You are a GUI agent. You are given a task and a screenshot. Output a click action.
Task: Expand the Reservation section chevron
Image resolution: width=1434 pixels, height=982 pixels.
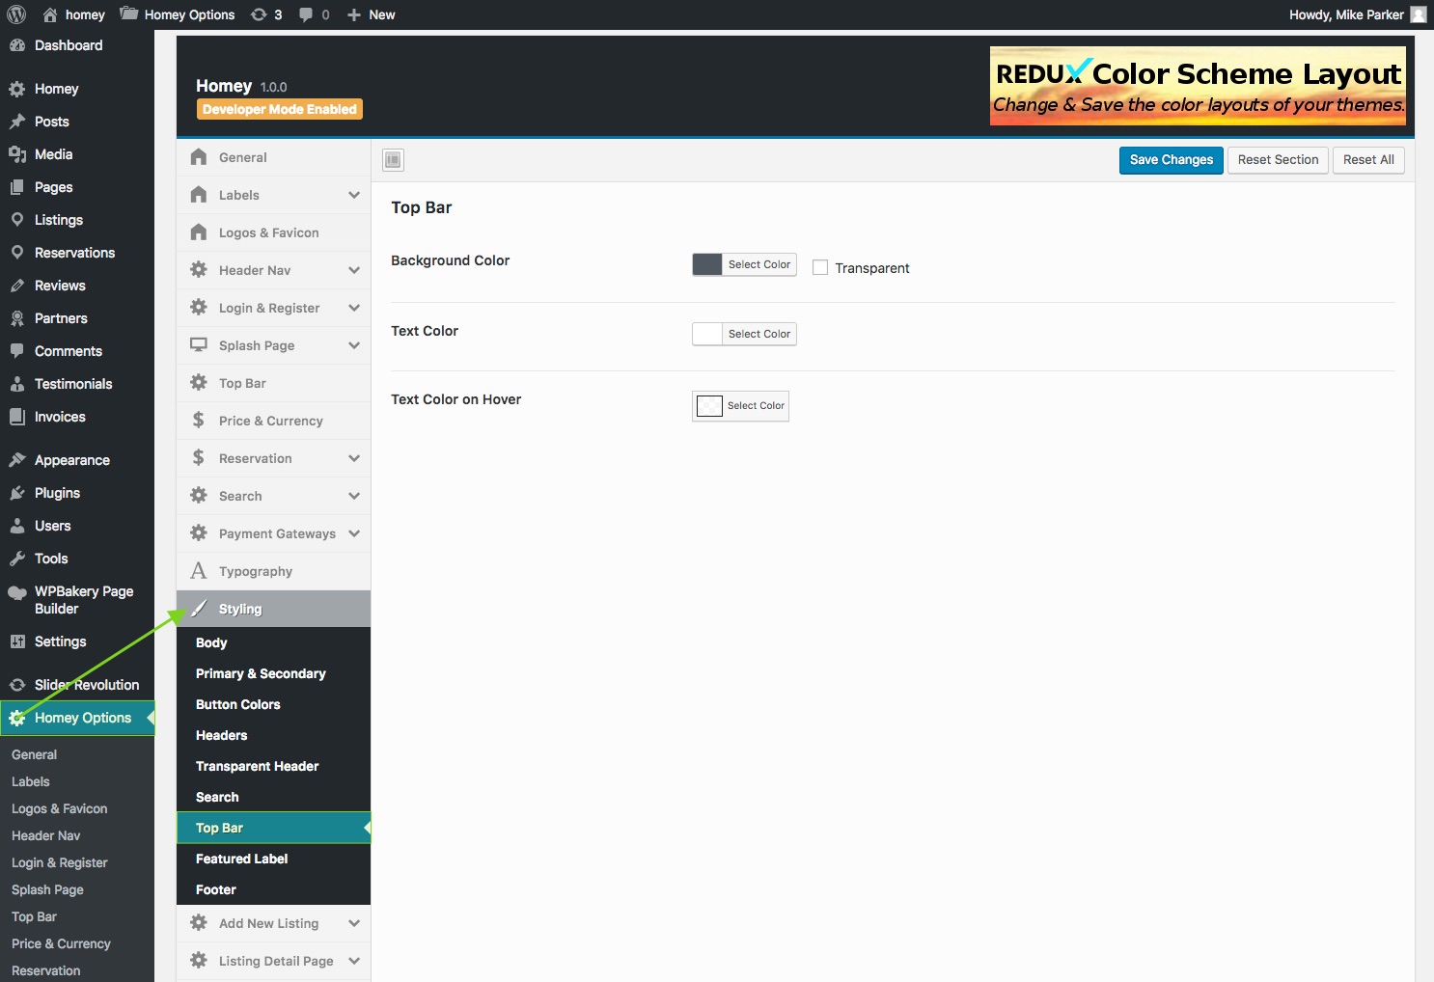coord(354,458)
